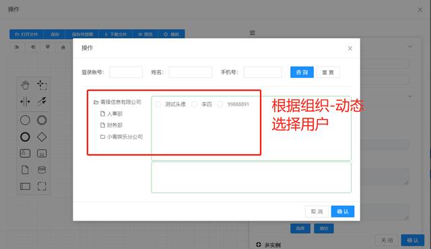Toggle the hamburger menu above properties panel
This screenshot has width=431, height=249.
tap(252, 33)
